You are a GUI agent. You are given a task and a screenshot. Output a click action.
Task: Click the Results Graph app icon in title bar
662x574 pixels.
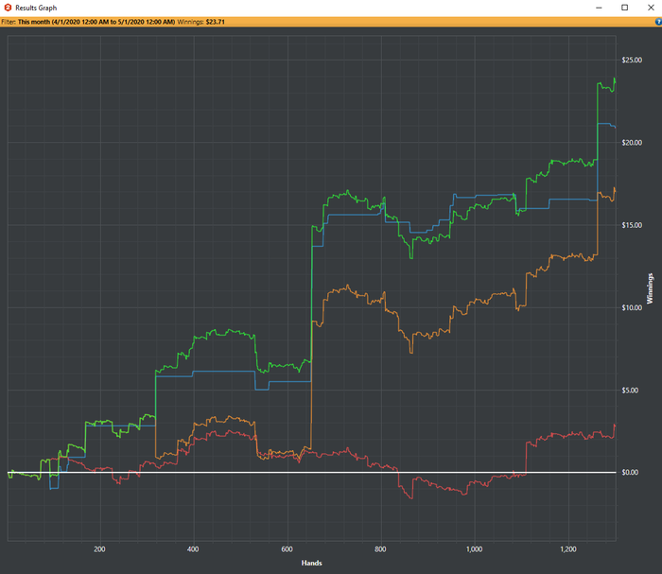point(8,8)
